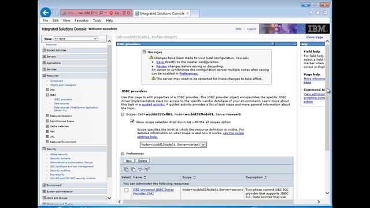Open Preferences link in Messages
Viewport: 370px width, 208px height.
point(189,73)
